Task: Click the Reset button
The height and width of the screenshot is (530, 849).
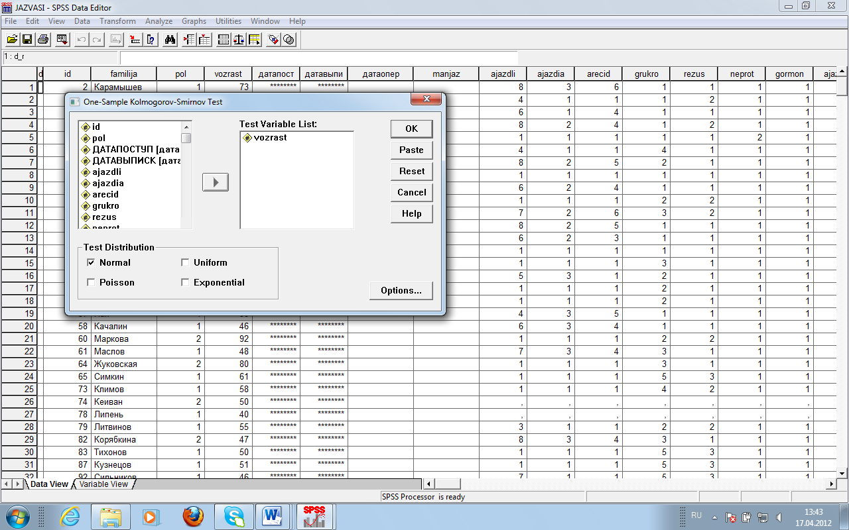Action: (x=411, y=171)
